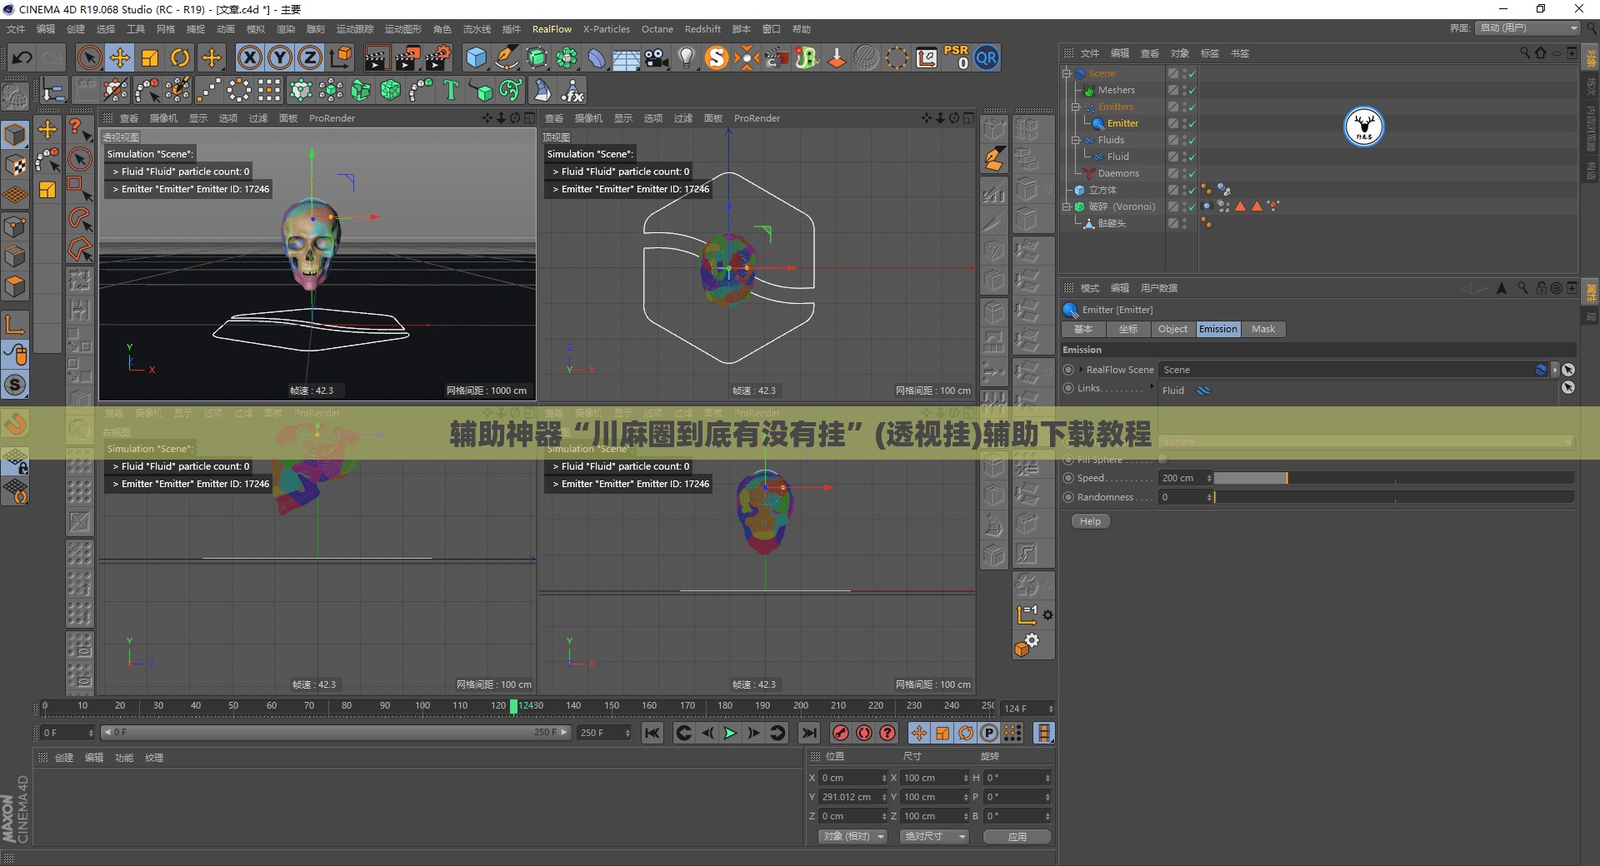The width and height of the screenshot is (1600, 866).
Task: Adjust the Speed slider
Action: pyautogui.click(x=1393, y=478)
